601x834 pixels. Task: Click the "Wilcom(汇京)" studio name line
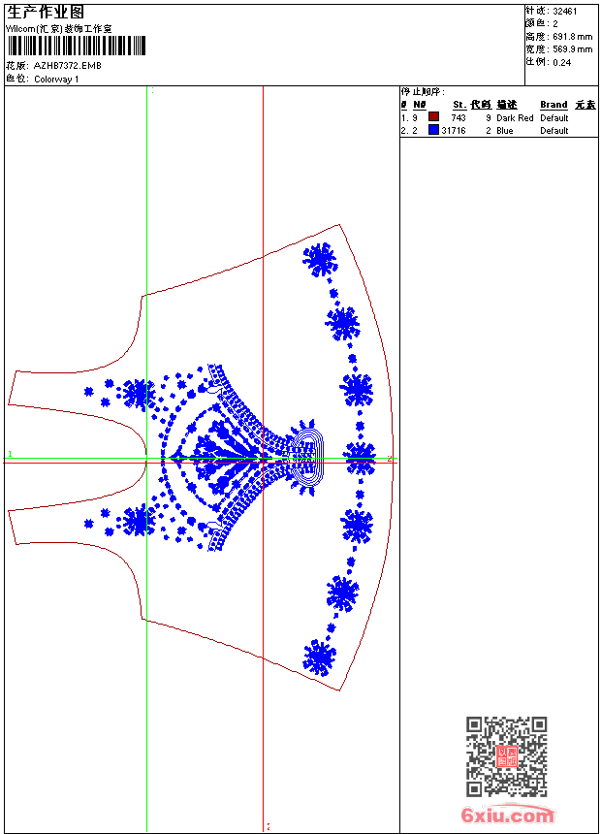[58, 29]
